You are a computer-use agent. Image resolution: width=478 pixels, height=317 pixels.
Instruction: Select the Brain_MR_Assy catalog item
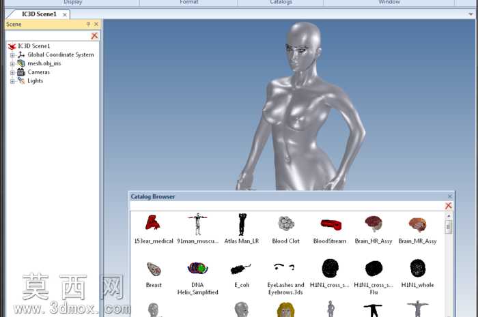(x=417, y=230)
